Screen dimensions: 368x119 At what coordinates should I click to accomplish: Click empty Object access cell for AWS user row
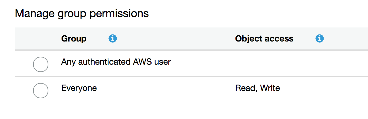(300, 63)
